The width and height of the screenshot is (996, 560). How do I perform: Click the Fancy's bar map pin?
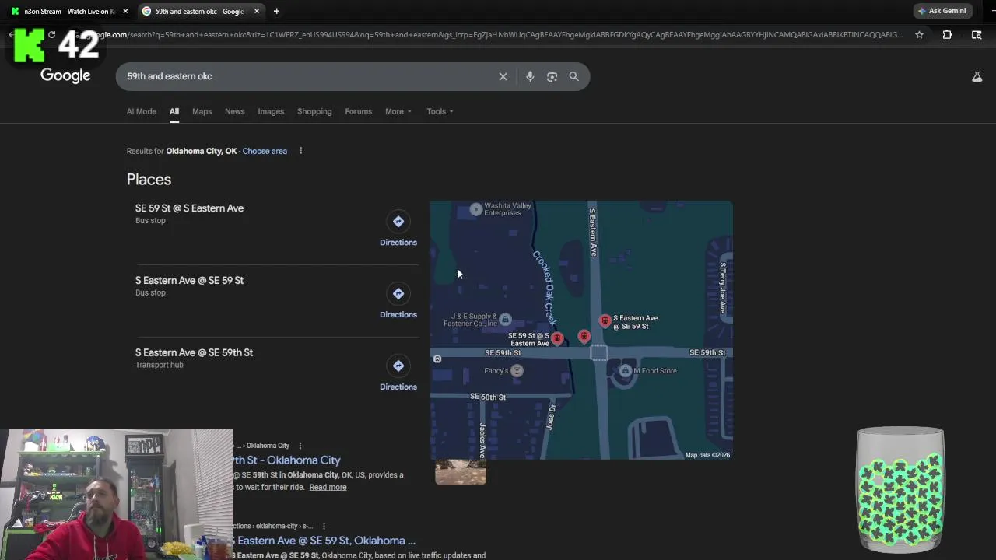(517, 371)
